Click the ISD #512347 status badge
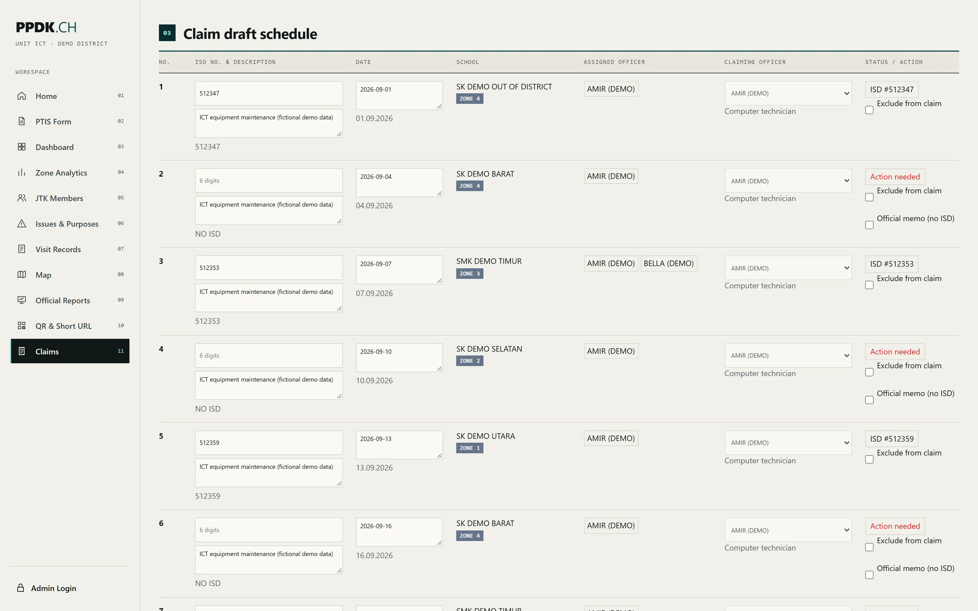The width and height of the screenshot is (978, 611). point(891,89)
